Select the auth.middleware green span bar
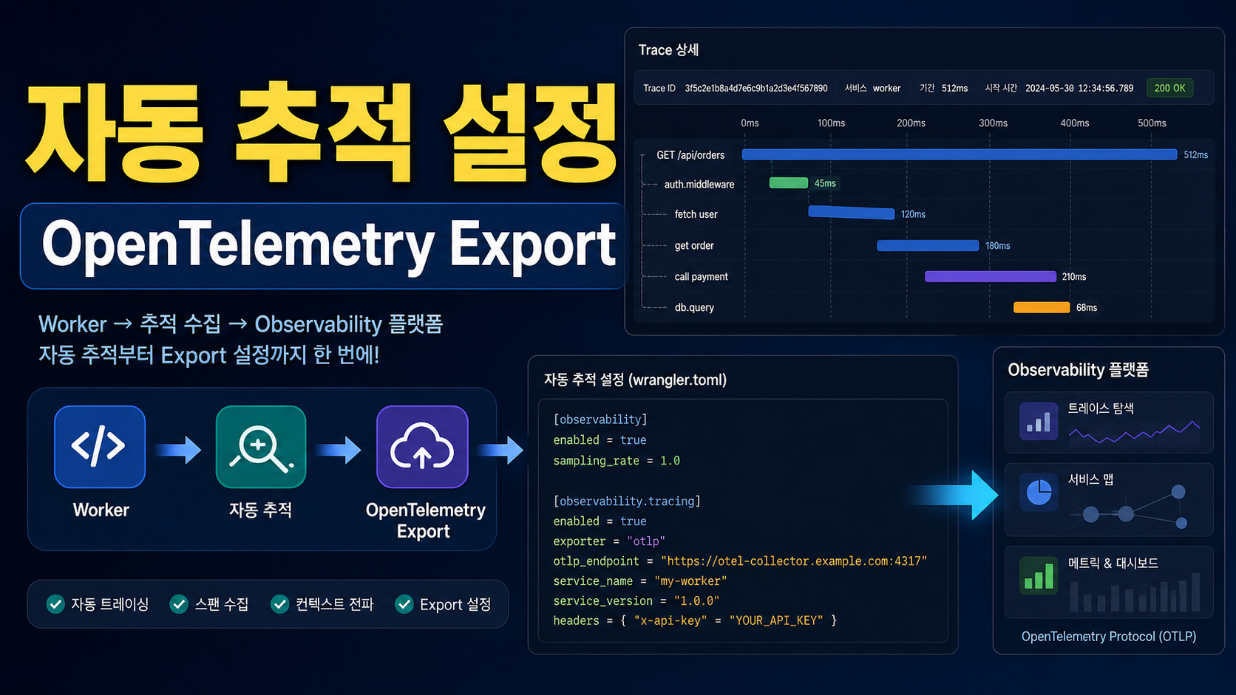Viewport: 1236px width, 695px height. (789, 183)
